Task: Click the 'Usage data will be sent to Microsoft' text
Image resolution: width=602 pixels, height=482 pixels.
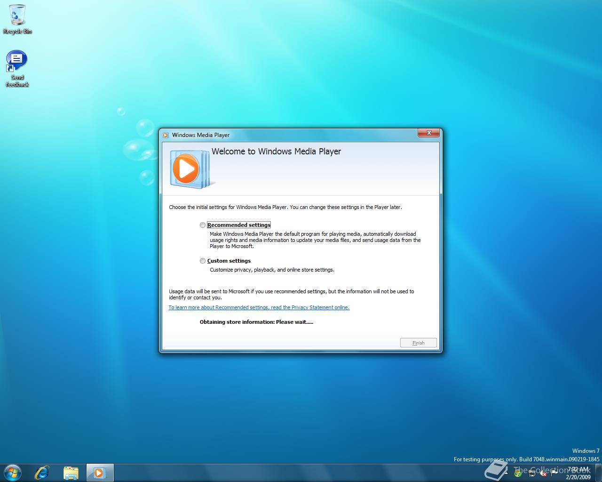Action: click(x=292, y=294)
